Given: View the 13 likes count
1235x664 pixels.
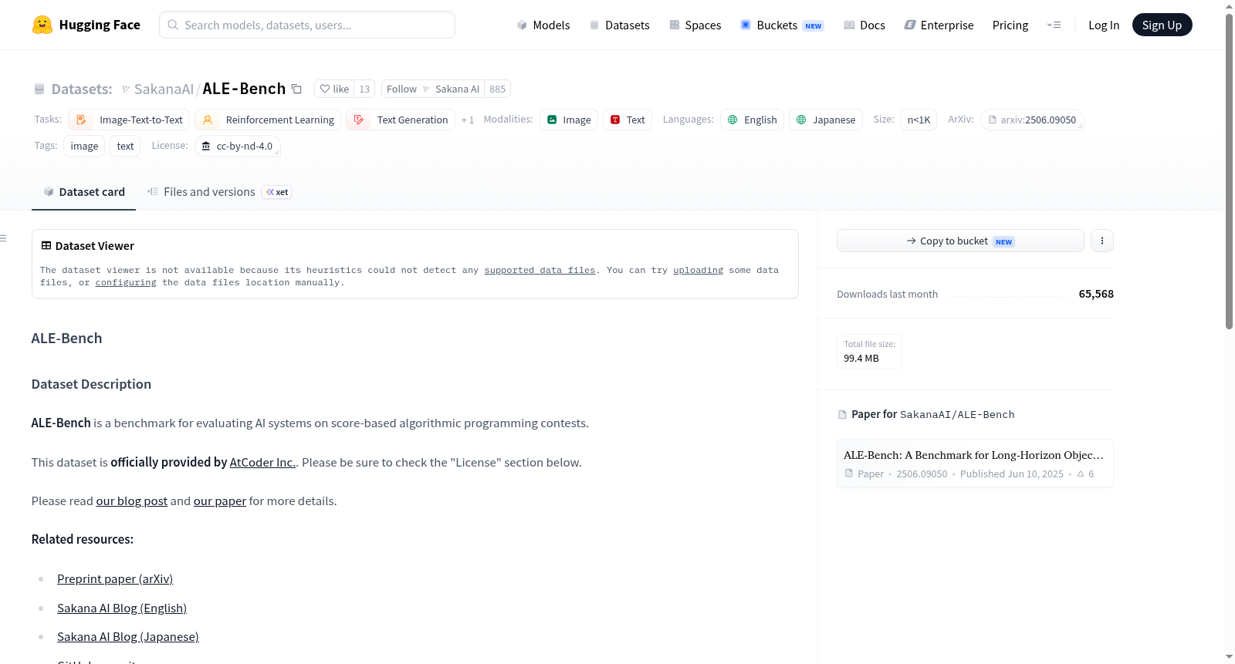Looking at the screenshot, I should click(x=364, y=89).
